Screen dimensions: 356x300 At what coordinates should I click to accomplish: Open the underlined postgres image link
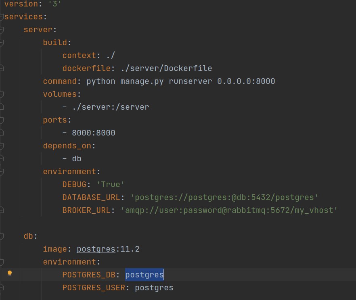[96, 249]
